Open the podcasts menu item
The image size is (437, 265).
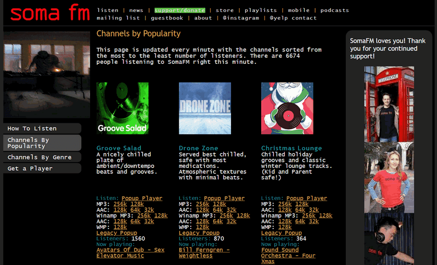coord(334,10)
